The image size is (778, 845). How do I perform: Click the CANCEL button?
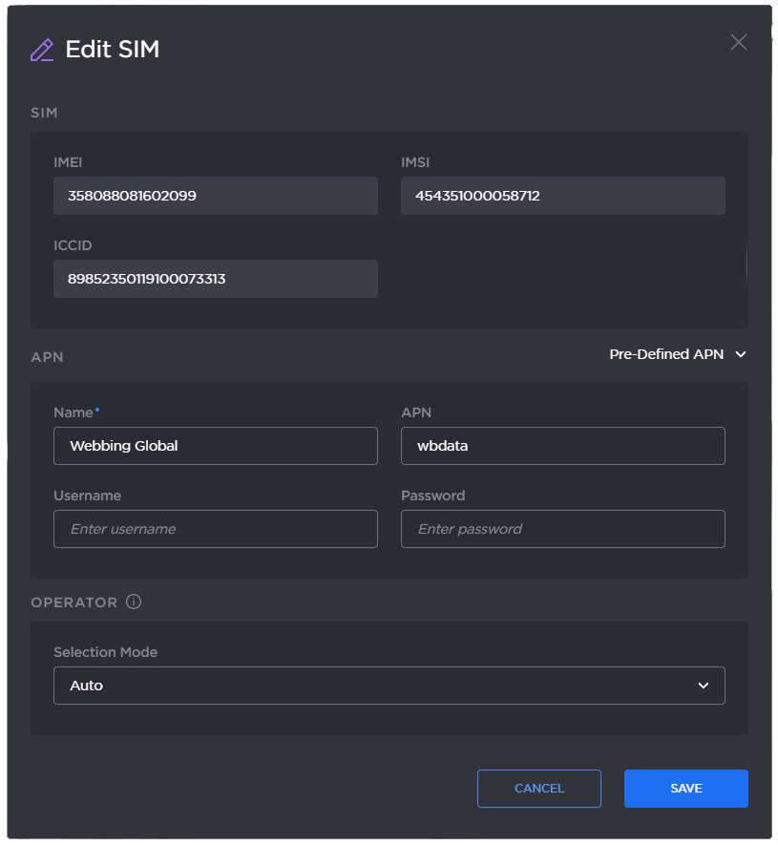click(538, 788)
